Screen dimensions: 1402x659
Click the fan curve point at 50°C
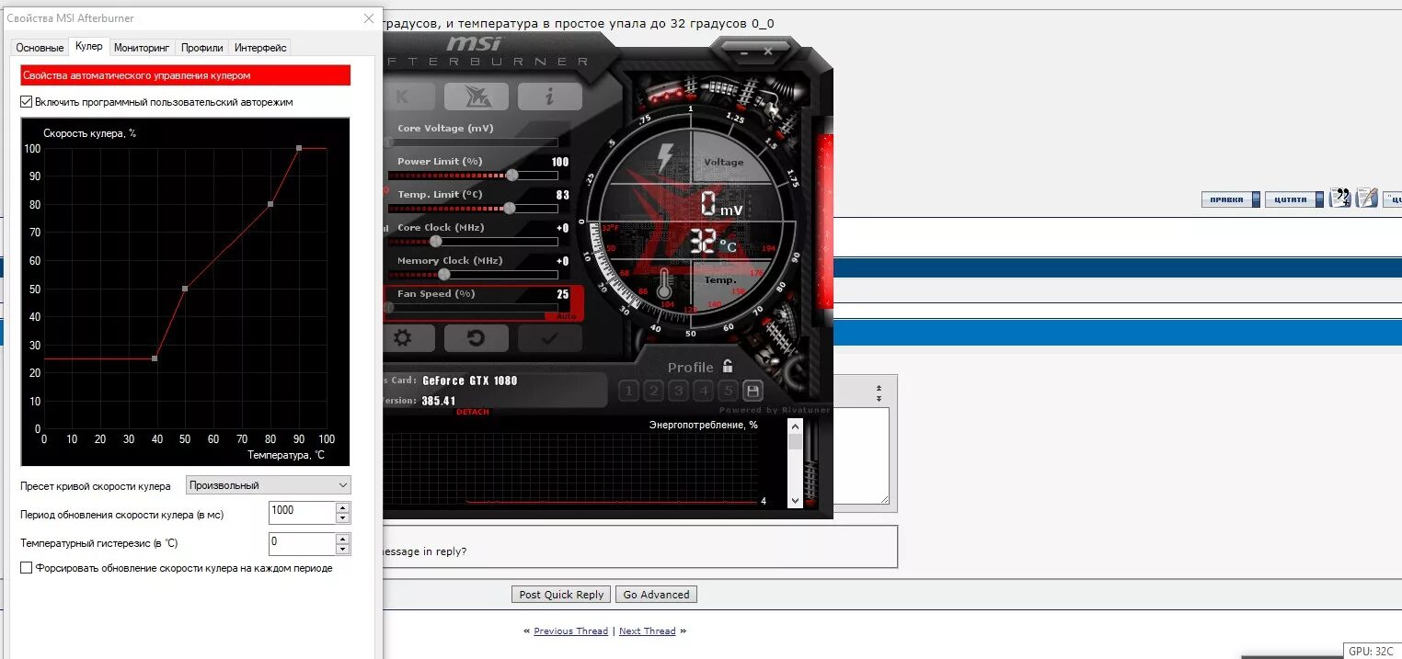pyautogui.click(x=185, y=289)
